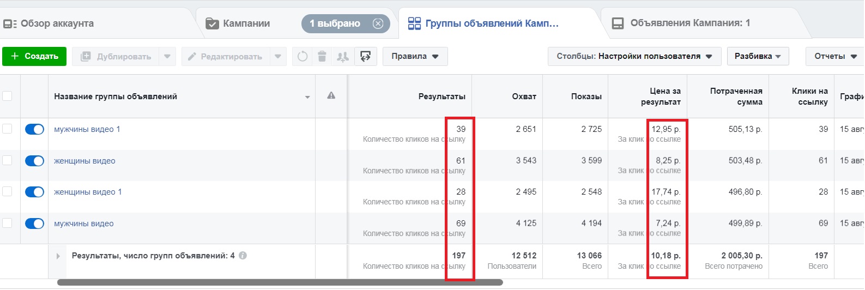The image size is (865, 290).
Task: Turn off the 'мужчины видео 1' ad set
Action: 34,129
